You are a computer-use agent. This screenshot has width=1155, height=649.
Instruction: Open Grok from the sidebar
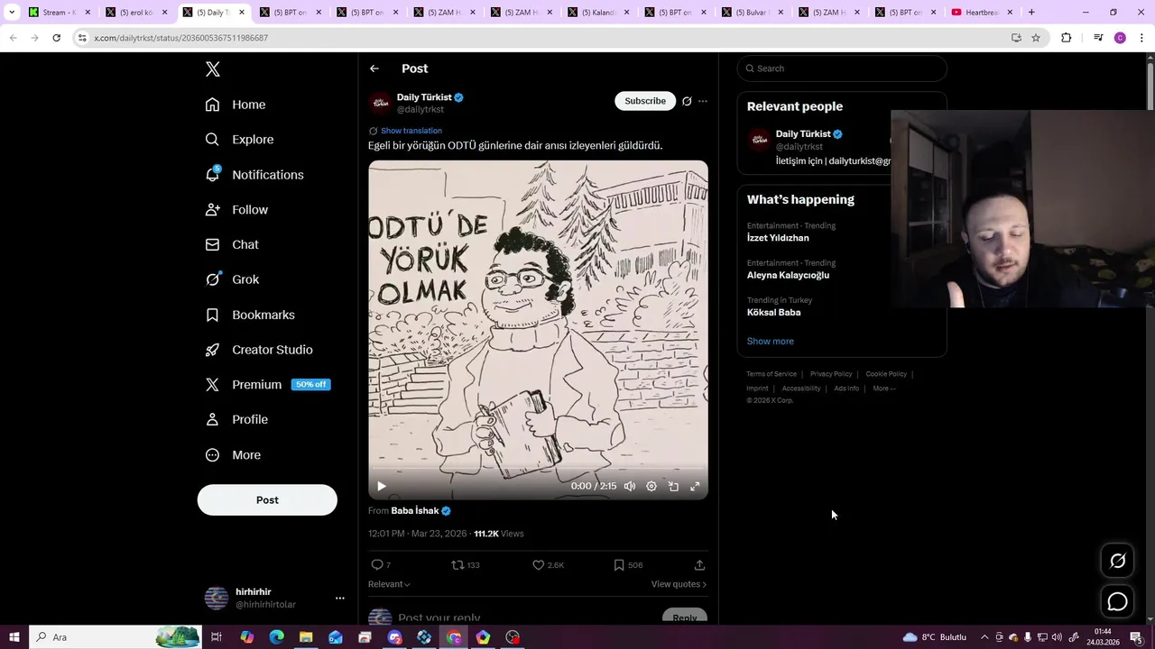point(232,279)
